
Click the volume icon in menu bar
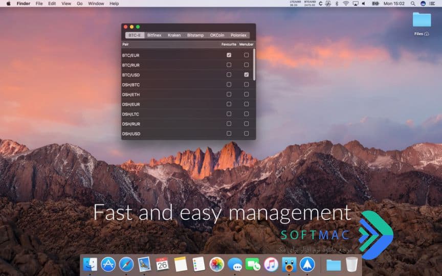[x=364, y=4]
